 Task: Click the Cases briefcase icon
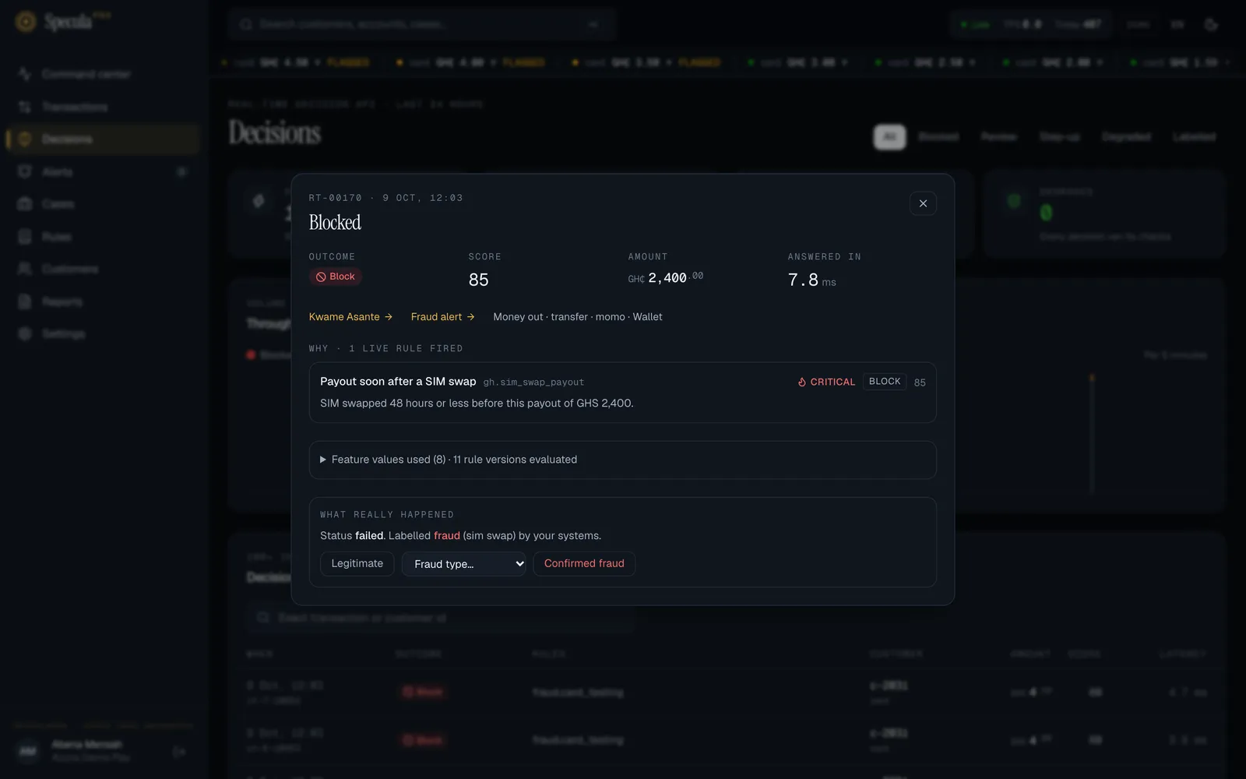click(x=25, y=204)
